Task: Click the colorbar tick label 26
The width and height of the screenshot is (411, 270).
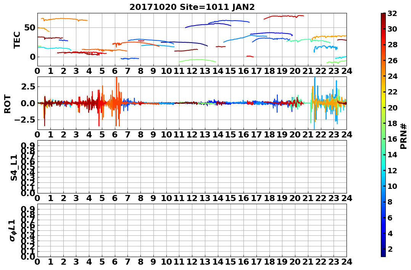Action: click(x=392, y=61)
